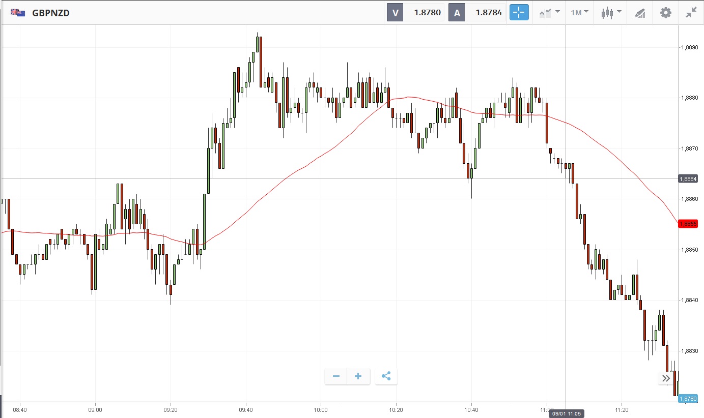Click the GBPNZD flag icon
Viewport: 704px width, 418px height.
click(18, 13)
